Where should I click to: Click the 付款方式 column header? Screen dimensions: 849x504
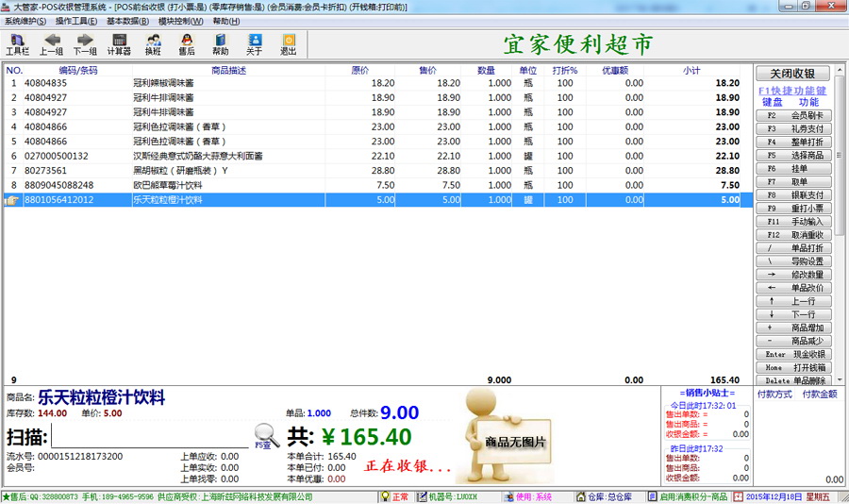(x=774, y=394)
